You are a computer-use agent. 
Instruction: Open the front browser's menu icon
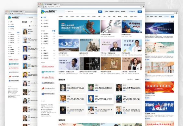[x=144, y=7]
